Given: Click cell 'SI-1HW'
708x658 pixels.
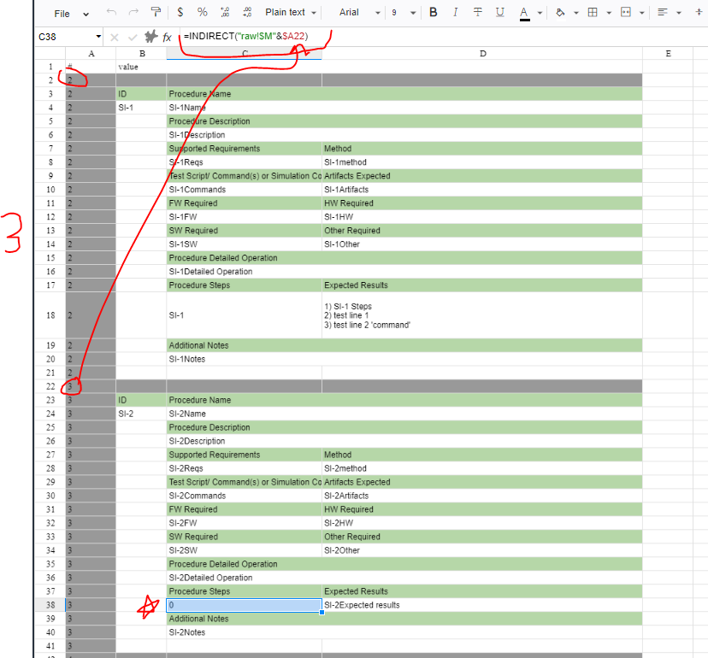Looking at the screenshot, I should pos(482,216).
